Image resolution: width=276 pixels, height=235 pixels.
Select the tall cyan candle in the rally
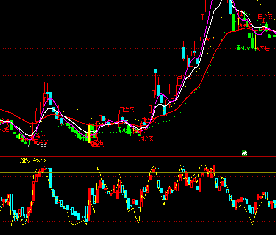[x=184, y=53]
